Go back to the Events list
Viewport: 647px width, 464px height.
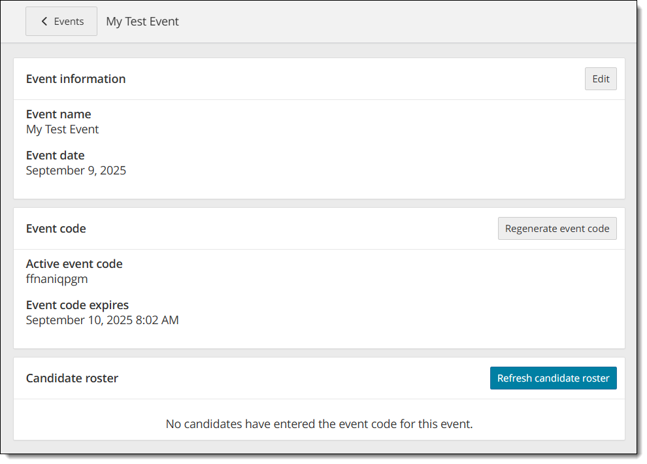[61, 22]
